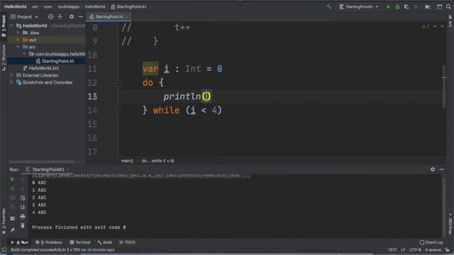Open the StartingPointKt run configuration dropdown
454x255 pixels.
[x=359, y=6]
